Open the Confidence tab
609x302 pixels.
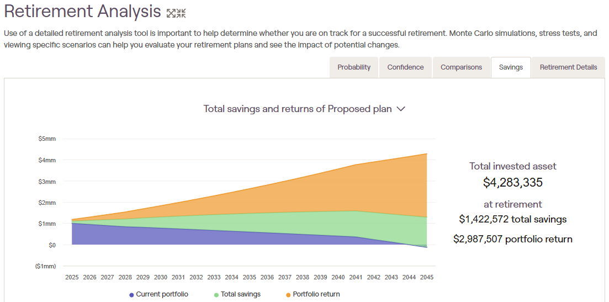pos(405,67)
